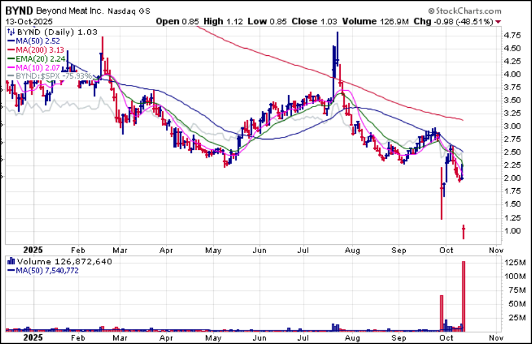
Task: Click the Volume 126.9M header value
Action: pos(376,21)
